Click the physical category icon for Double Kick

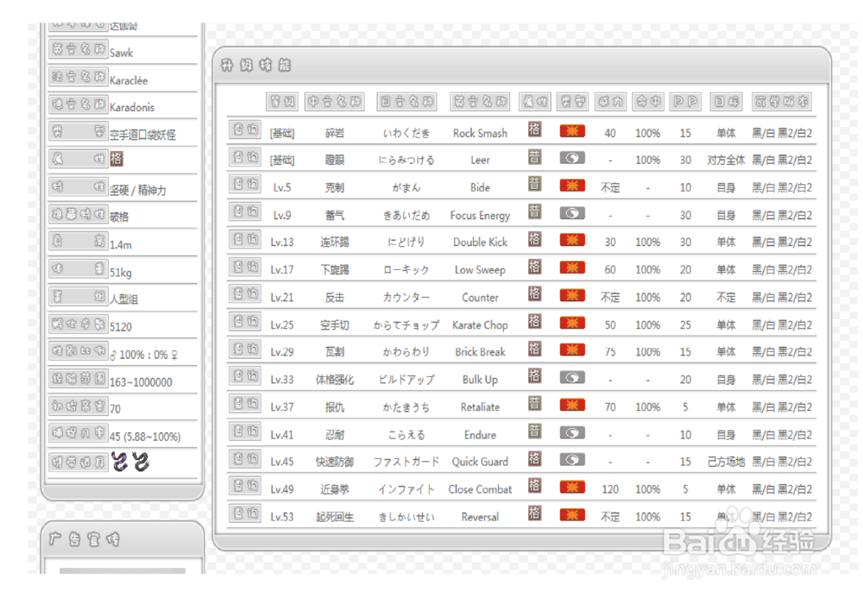(572, 241)
